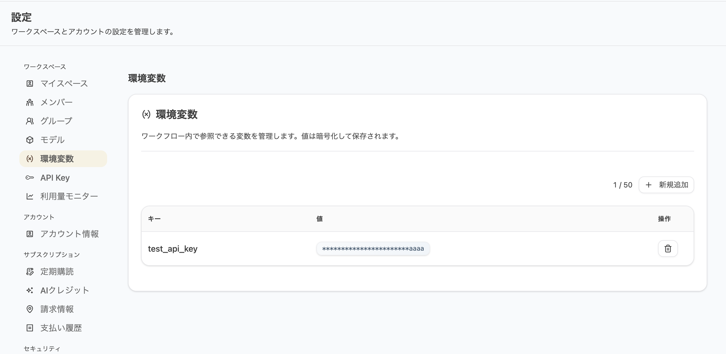
Task: Delete test_api_key with the trash icon
Action: 668,249
